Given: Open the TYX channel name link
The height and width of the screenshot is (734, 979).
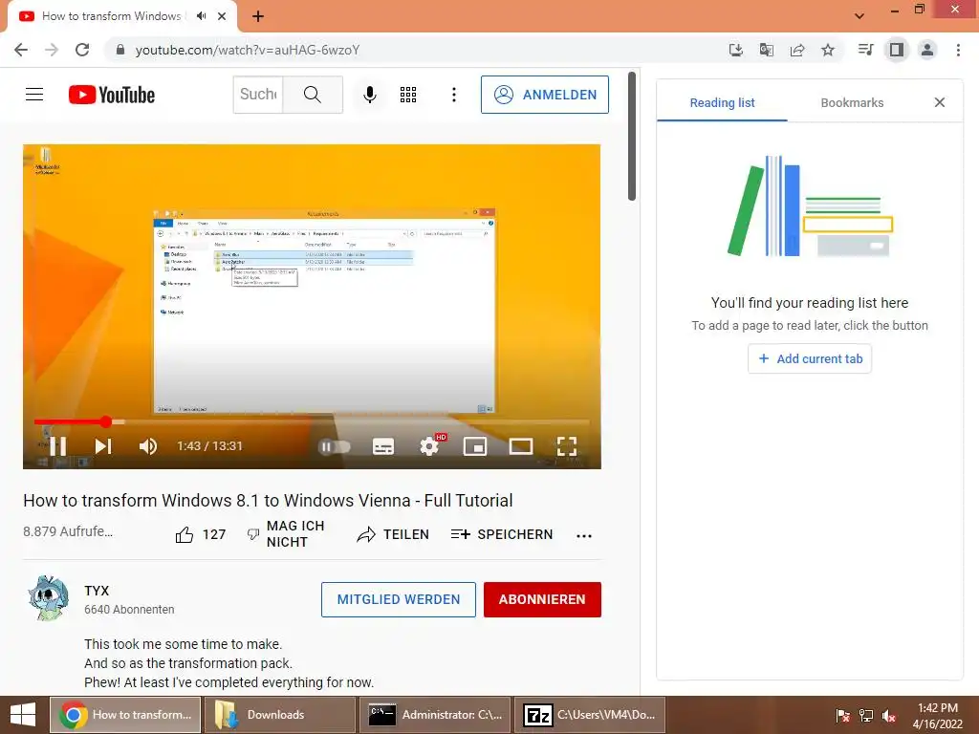Looking at the screenshot, I should [x=97, y=591].
